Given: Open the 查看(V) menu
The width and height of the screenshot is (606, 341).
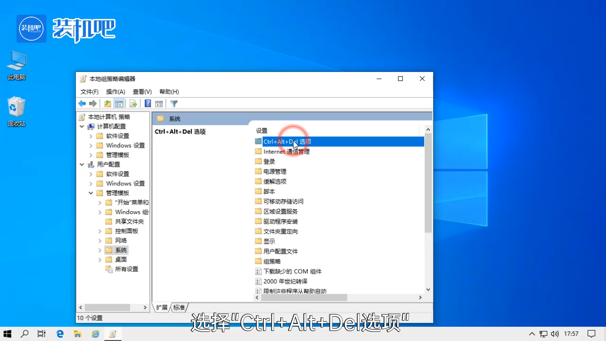Looking at the screenshot, I should click(142, 91).
